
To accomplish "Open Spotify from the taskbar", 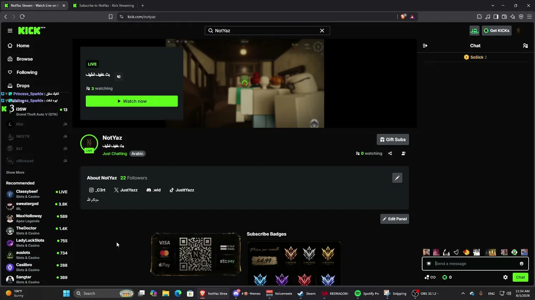I will pyautogui.click(x=367, y=293).
